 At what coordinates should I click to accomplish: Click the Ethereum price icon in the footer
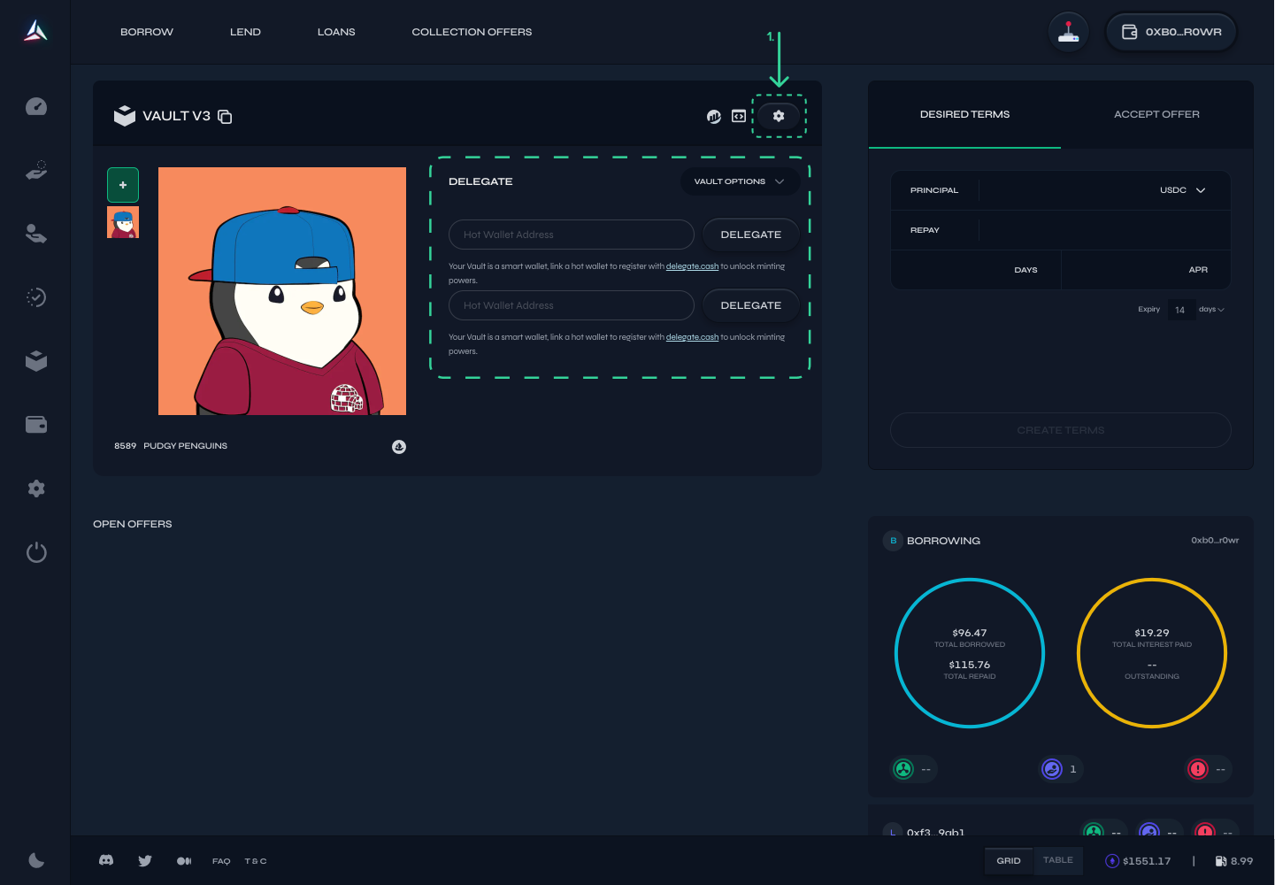1112,861
